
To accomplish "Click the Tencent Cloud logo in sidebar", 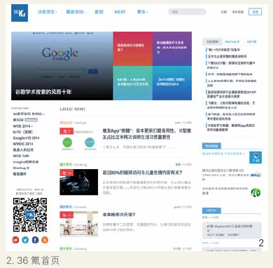I will [255, 175].
